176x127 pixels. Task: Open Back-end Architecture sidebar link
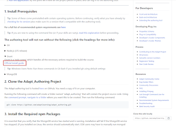coord(148,18)
